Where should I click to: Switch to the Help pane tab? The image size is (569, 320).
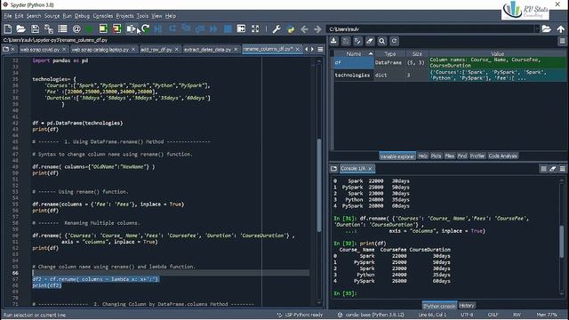click(x=423, y=156)
